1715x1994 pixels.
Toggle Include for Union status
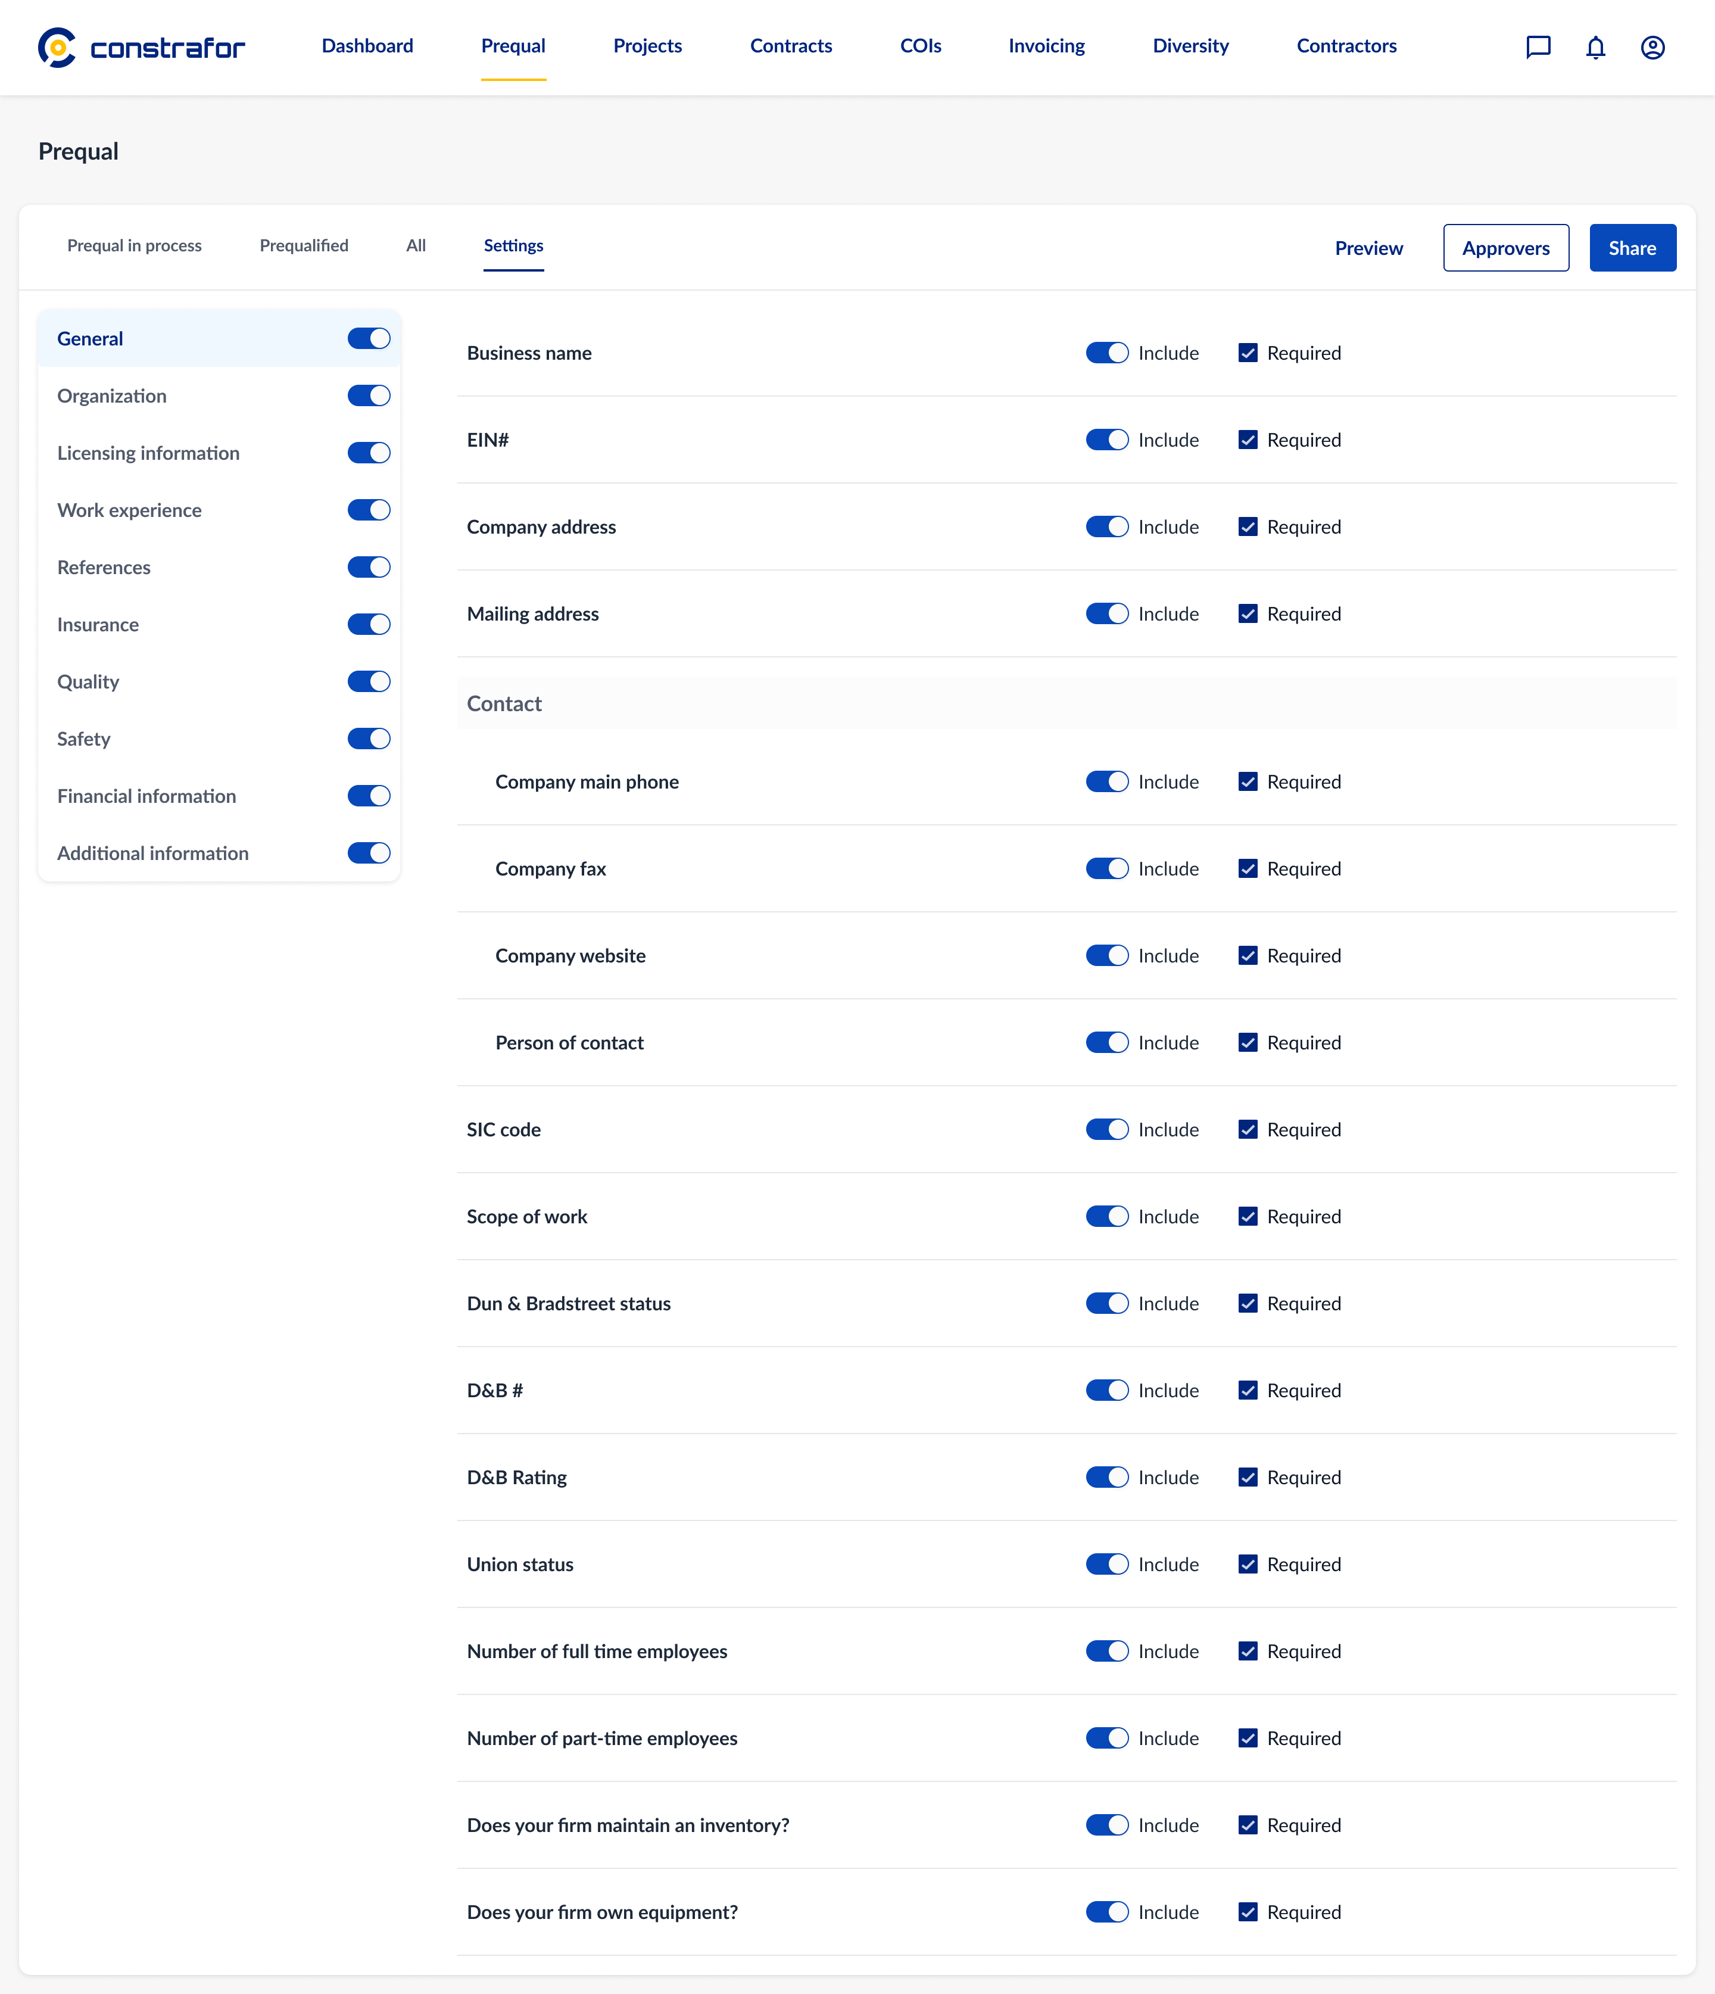click(x=1107, y=1565)
